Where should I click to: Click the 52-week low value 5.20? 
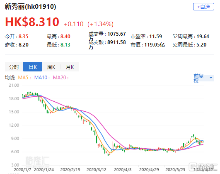(x=201, y=45)
